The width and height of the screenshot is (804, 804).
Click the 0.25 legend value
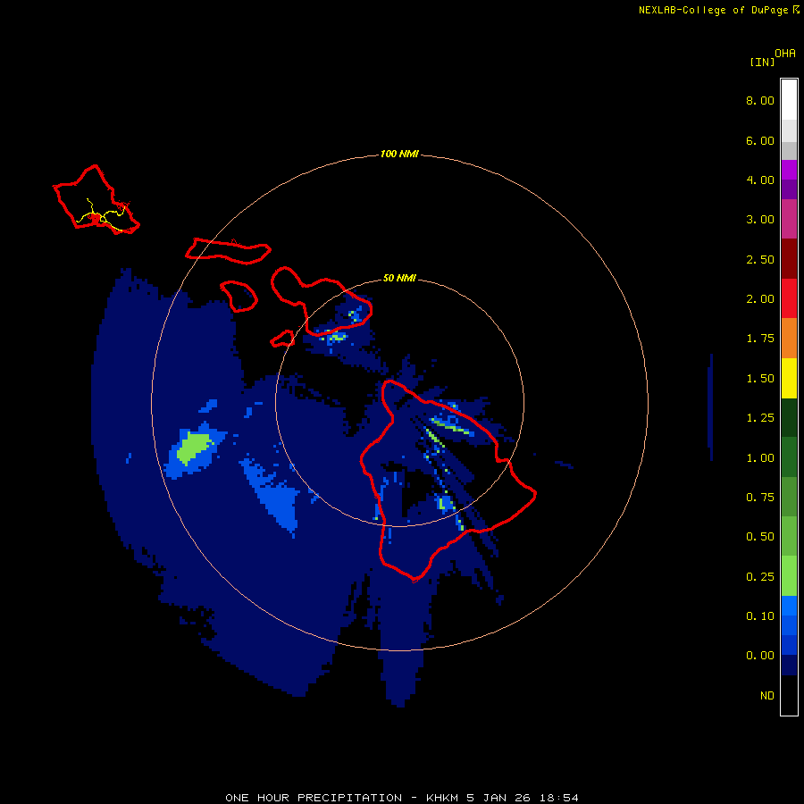click(x=760, y=577)
